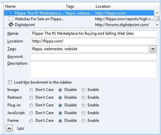Click the Location column header
Image resolution: width=161 pixels, height=135 pixels.
[x=127, y=6]
